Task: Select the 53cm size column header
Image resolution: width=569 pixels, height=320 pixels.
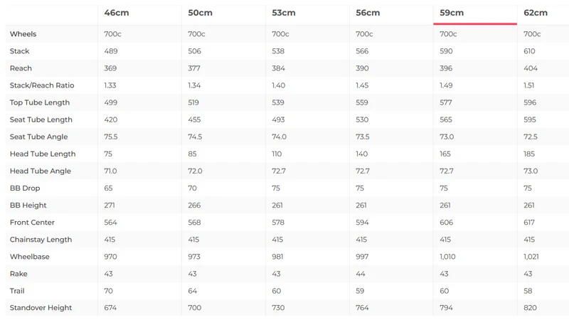Action: tap(284, 13)
